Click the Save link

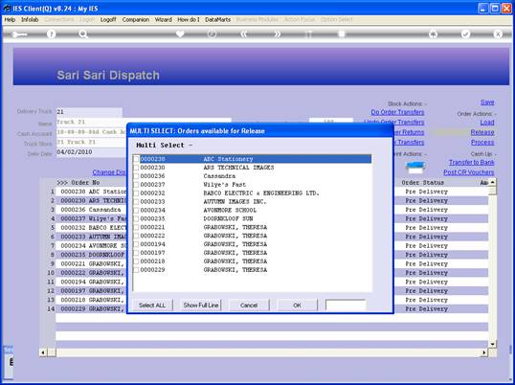point(487,102)
